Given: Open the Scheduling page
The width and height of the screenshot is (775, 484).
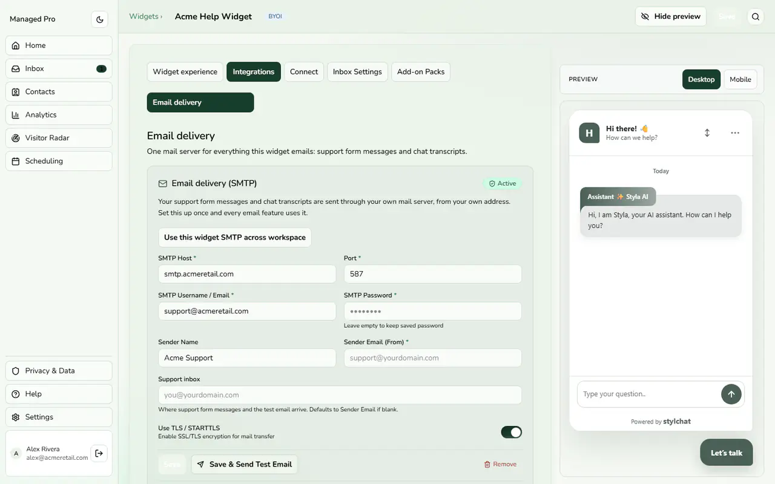Looking at the screenshot, I should tap(59, 161).
